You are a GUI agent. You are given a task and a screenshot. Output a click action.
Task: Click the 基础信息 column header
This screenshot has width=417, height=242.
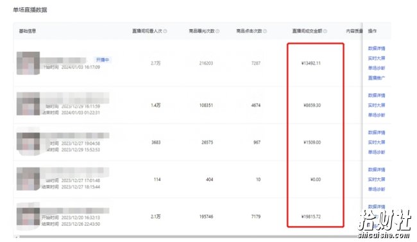click(x=28, y=31)
